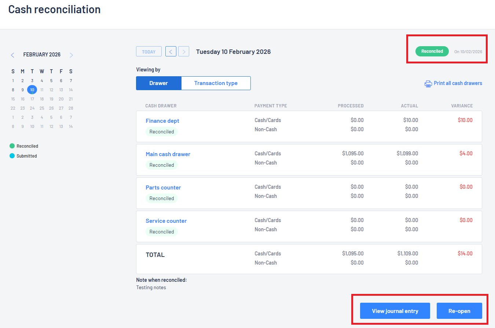
Task: Open the Parts counter drawer
Action: 163,188
